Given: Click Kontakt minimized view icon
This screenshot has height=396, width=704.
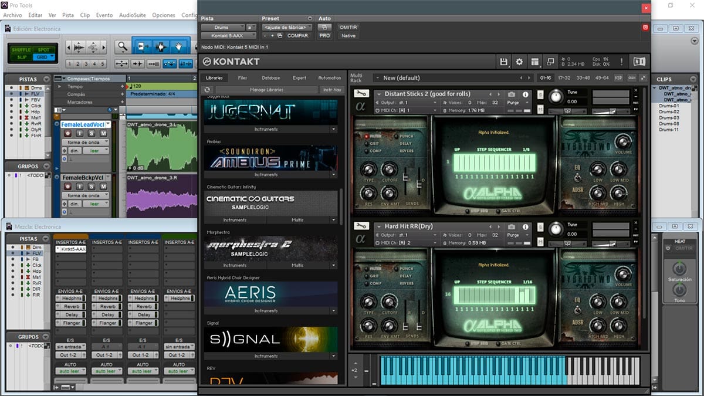Looking at the screenshot, I should [x=551, y=62].
